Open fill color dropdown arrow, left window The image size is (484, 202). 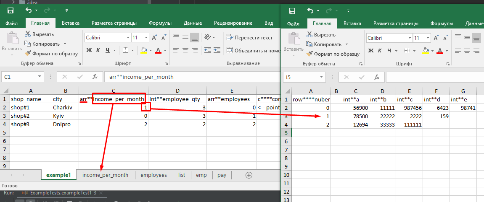(x=151, y=50)
